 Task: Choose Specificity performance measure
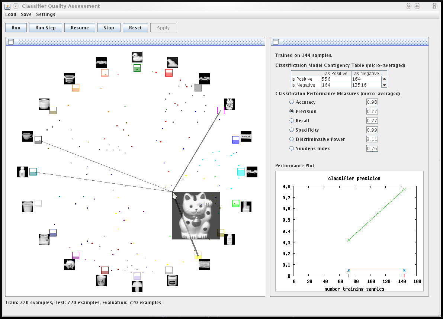click(x=292, y=130)
